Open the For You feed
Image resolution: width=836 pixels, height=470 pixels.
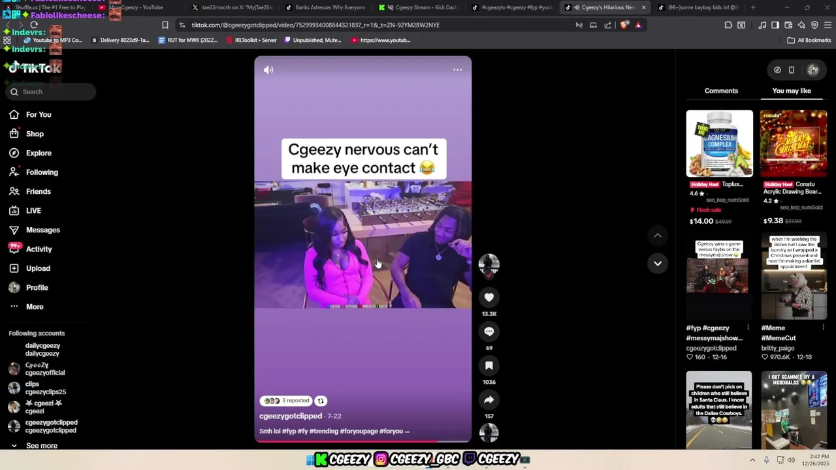tap(30, 115)
